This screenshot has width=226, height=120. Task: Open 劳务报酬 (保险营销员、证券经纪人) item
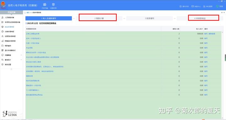pos(45,67)
